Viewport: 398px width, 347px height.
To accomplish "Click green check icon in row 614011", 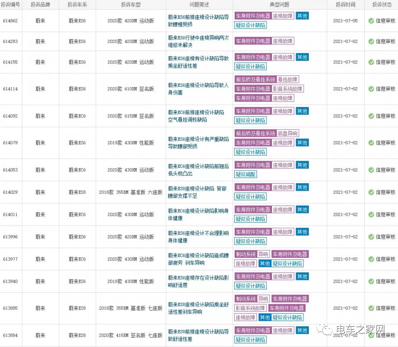I will (371, 214).
